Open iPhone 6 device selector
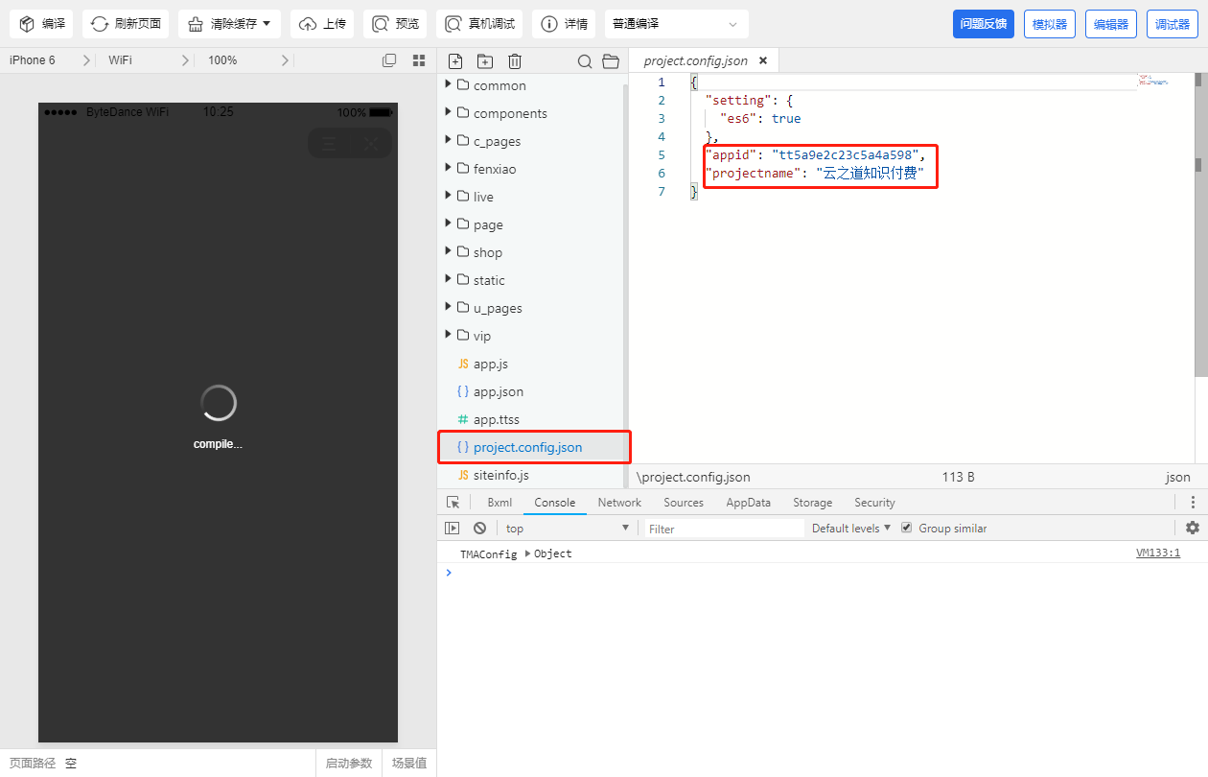The height and width of the screenshot is (777, 1208). click(48, 60)
